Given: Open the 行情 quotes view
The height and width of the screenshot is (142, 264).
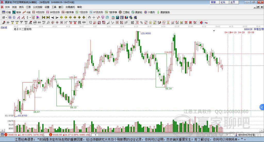Looking at the screenshot, I should coord(6,12).
